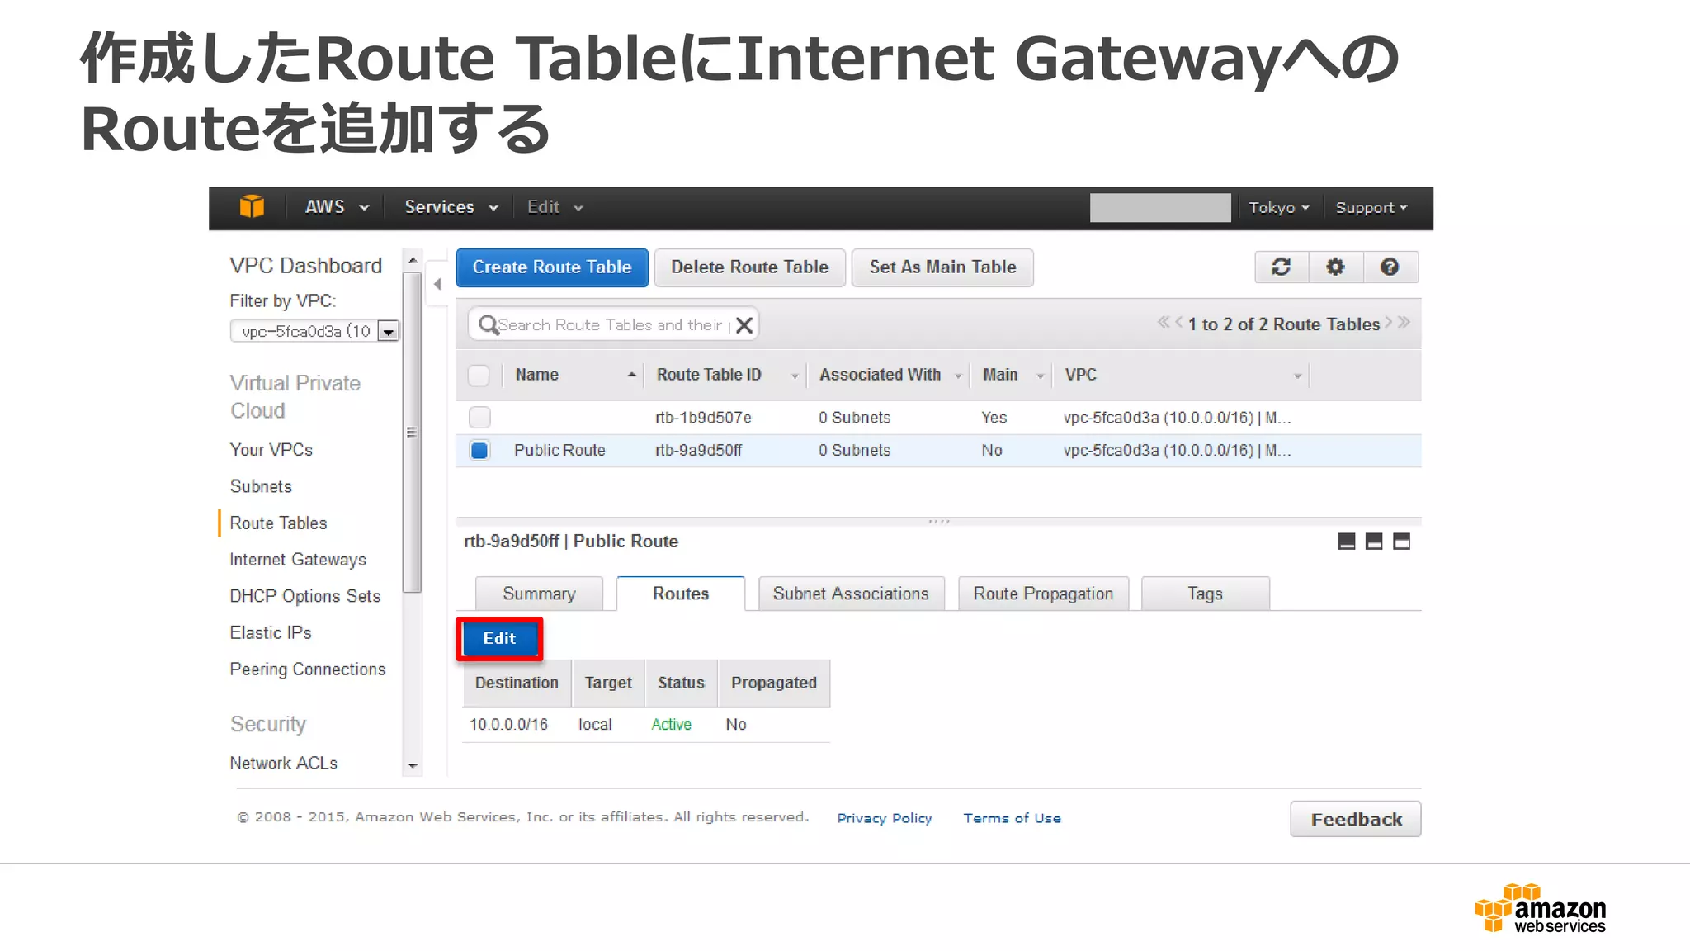Viewport: 1690px width, 951px height.
Task: Sort by the Name column
Action: (576, 375)
